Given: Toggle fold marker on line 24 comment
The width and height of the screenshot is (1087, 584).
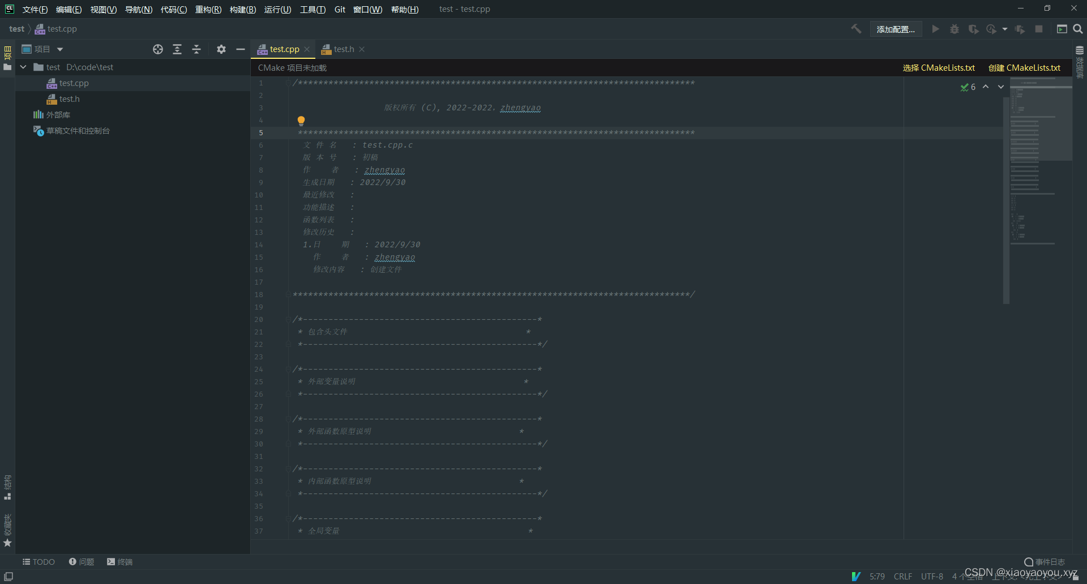Looking at the screenshot, I should [289, 370].
